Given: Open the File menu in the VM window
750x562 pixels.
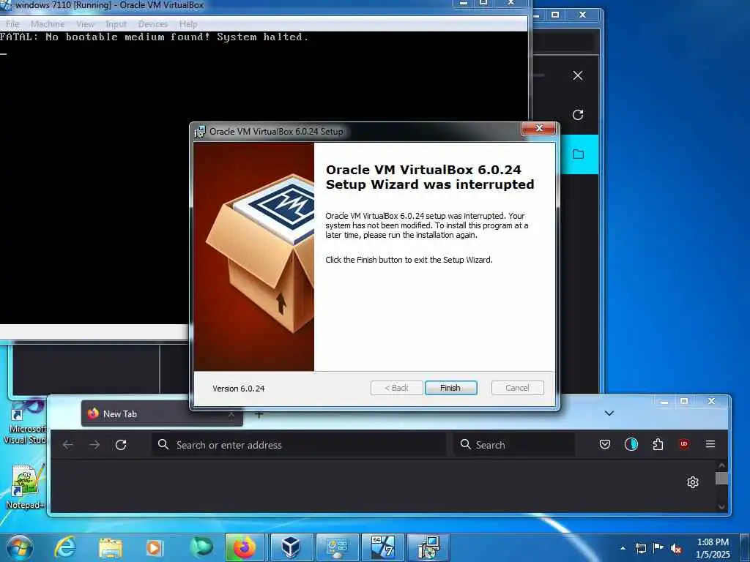Looking at the screenshot, I should click(12, 24).
